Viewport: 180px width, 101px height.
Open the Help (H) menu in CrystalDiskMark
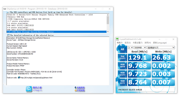pos(148,43)
